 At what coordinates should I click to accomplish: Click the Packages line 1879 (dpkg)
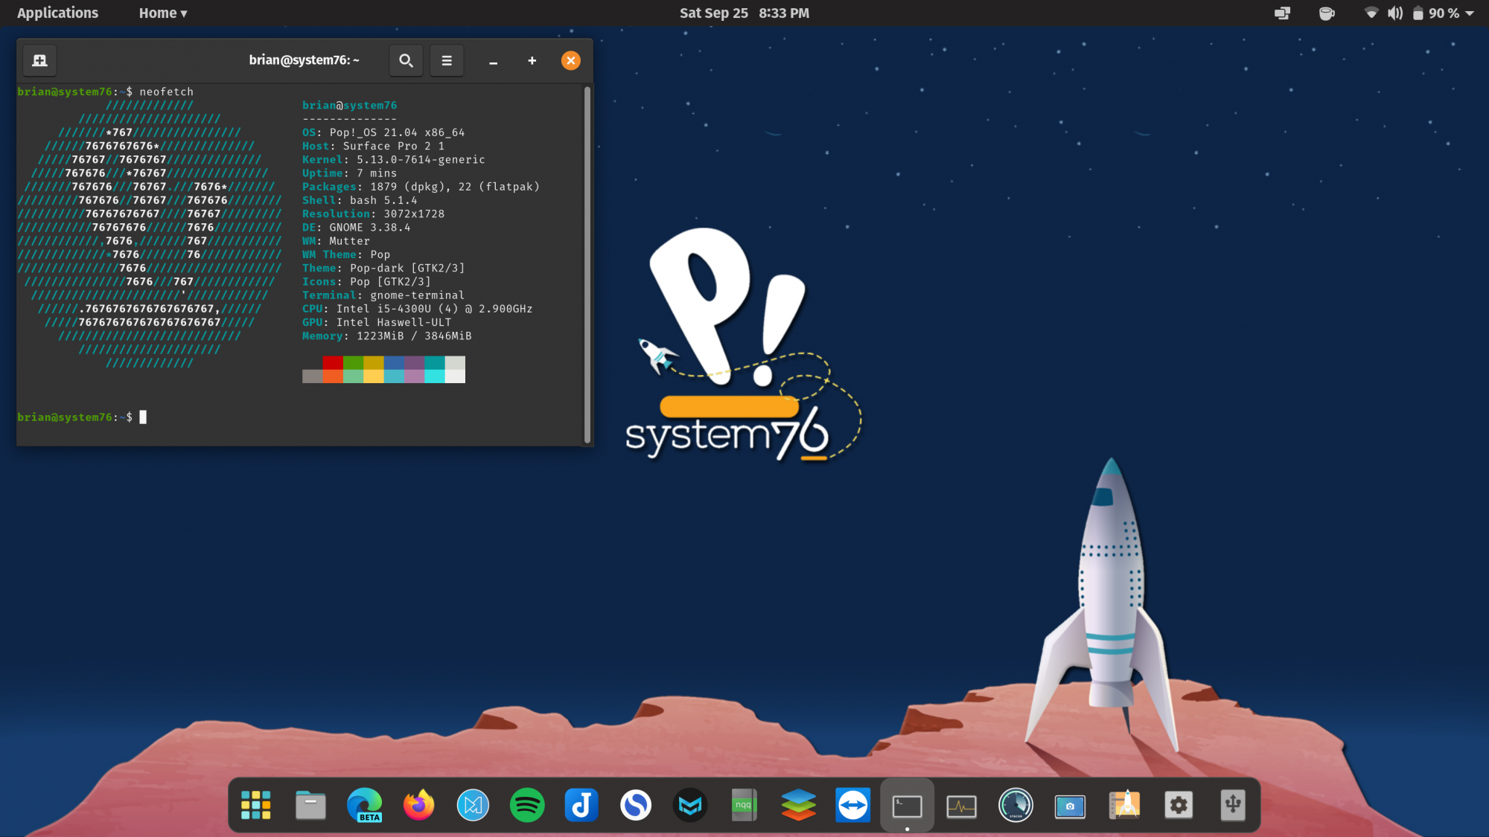click(421, 187)
